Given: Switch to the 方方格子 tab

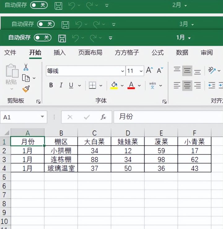Looking at the screenshot, I should (x=127, y=53).
